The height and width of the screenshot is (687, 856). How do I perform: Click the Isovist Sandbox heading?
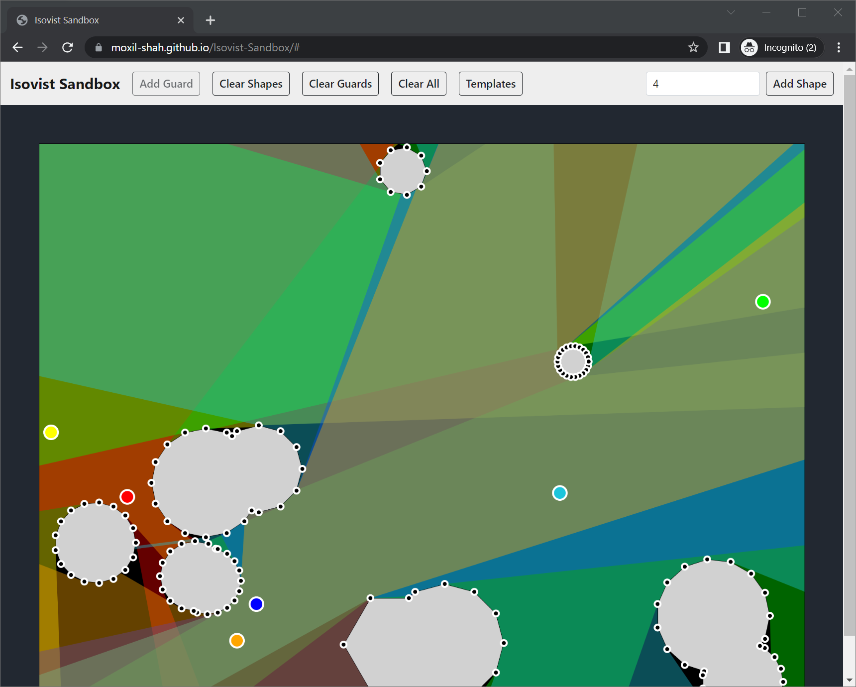[65, 84]
